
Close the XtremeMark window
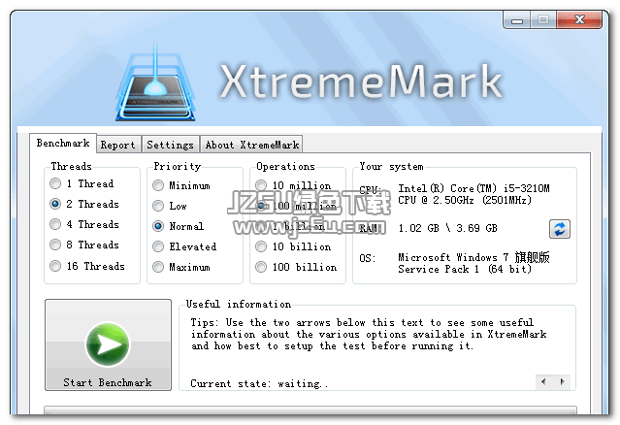579,19
